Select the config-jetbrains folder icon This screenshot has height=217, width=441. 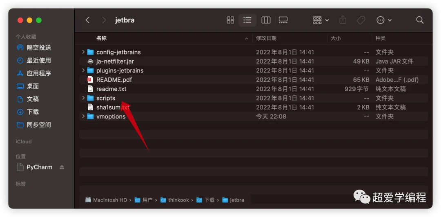tap(90, 52)
